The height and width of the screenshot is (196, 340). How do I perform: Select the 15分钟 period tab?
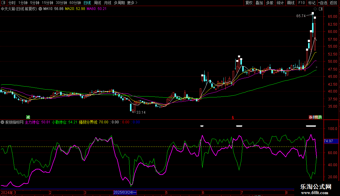tap(47, 3)
